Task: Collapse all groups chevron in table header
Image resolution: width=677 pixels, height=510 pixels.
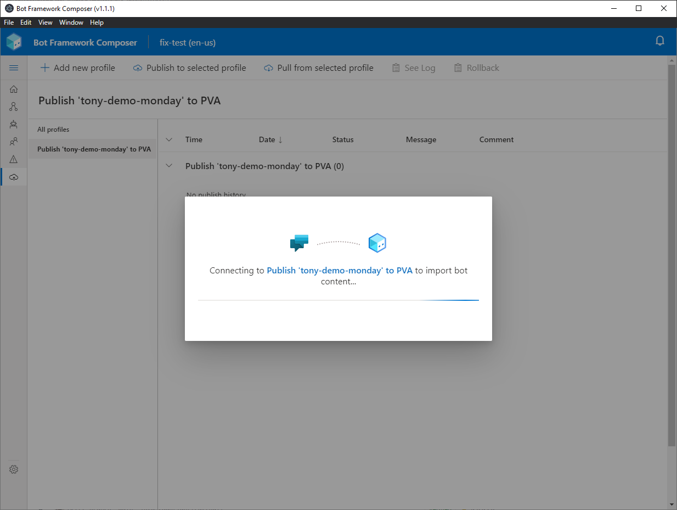Action: [169, 139]
